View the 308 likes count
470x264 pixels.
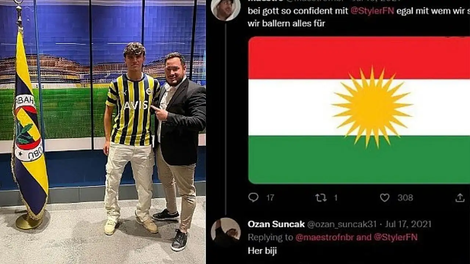coord(405,198)
